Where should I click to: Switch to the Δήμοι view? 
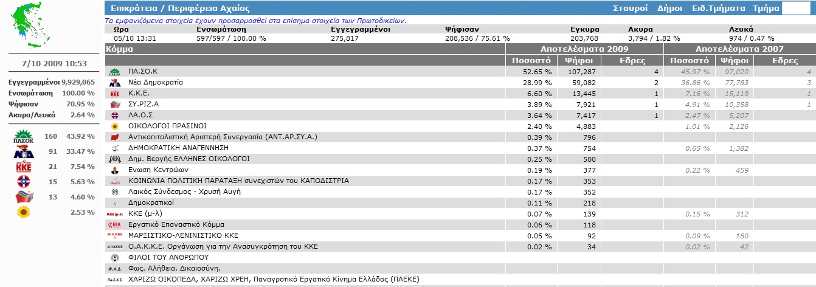point(669,9)
